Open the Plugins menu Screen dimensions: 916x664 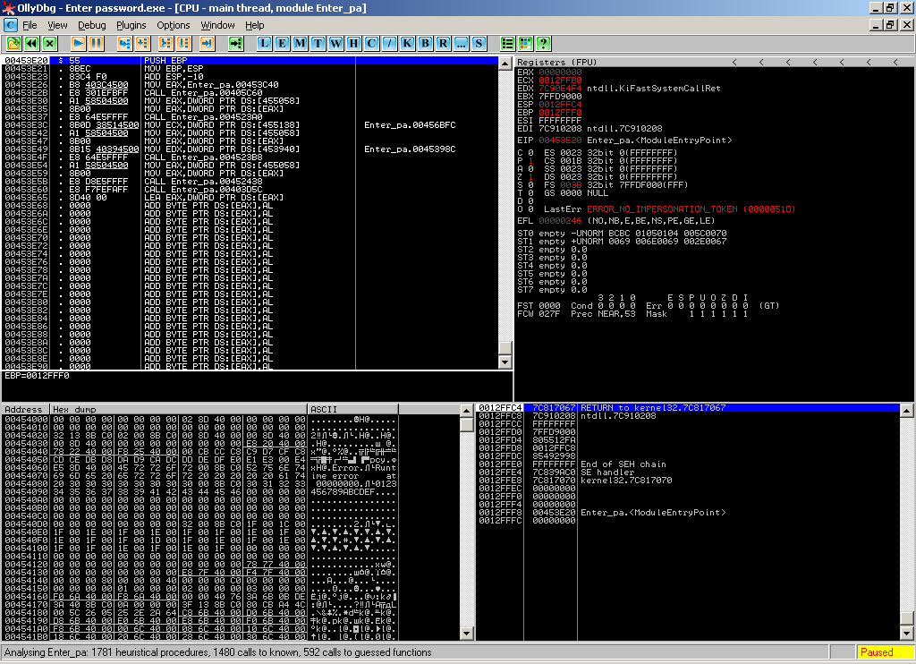[x=131, y=25]
